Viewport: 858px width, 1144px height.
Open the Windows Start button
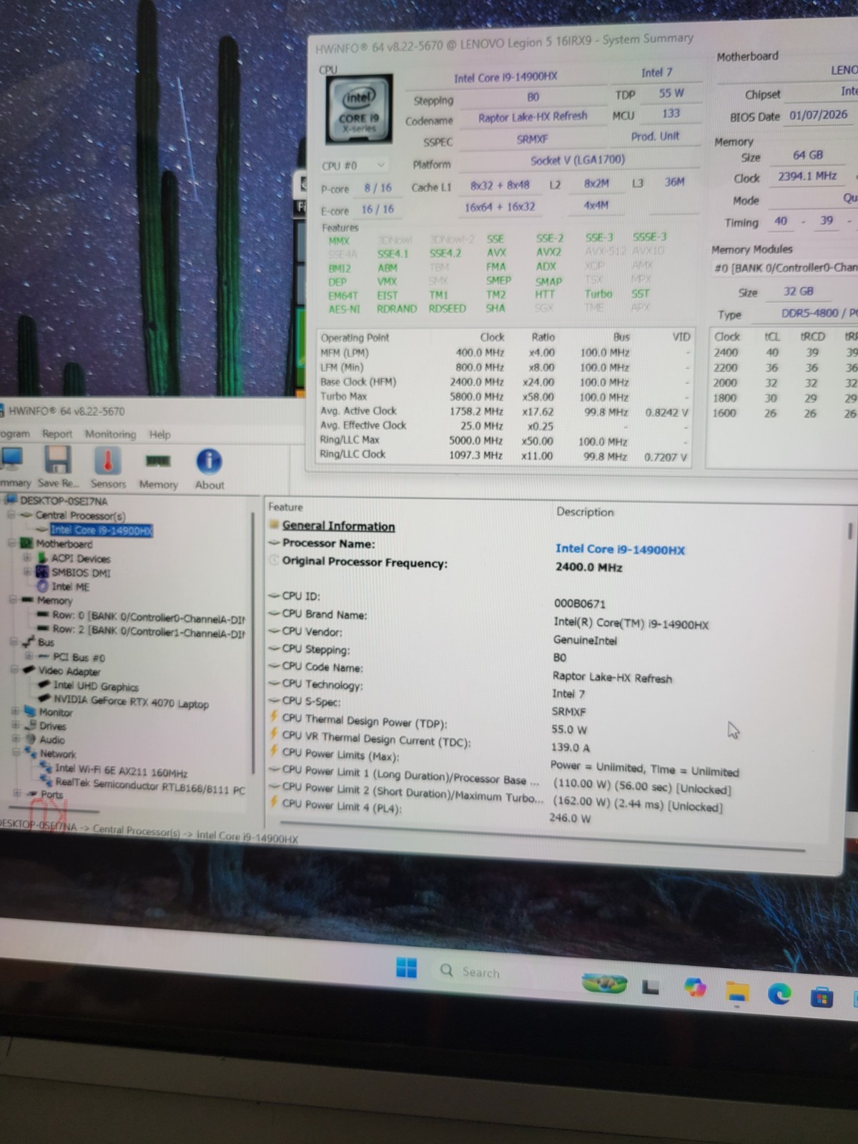click(x=406, y=968)
